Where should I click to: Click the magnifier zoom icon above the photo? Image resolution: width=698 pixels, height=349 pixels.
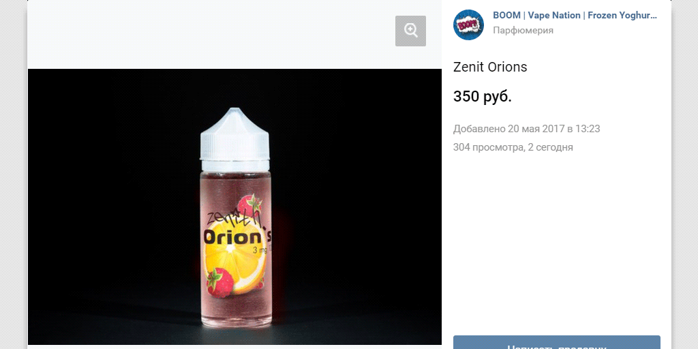(410, 31)
